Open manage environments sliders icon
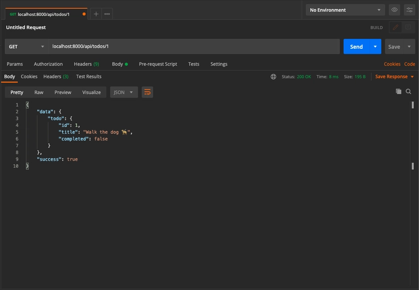Screen dimensions: 419x290 [409, 10]
